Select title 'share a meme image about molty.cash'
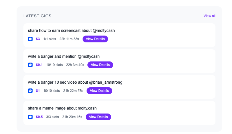The width and height of the screenshot is (232, 134). tap(62, 108)
